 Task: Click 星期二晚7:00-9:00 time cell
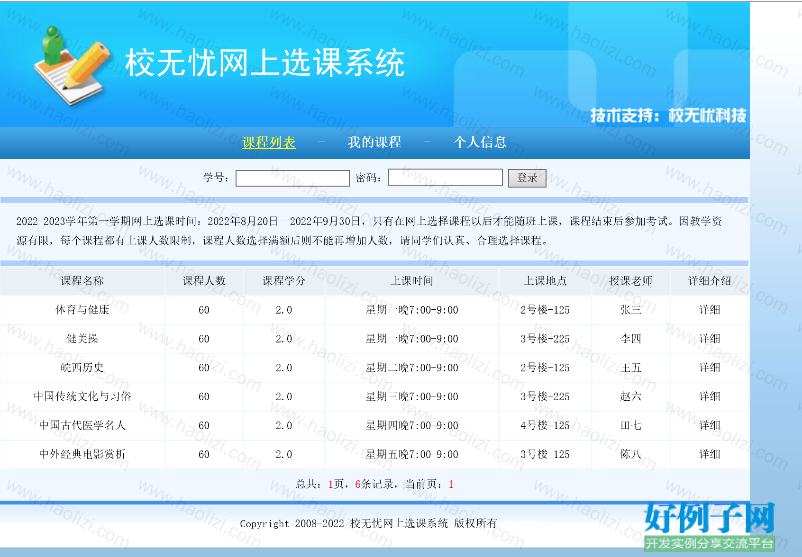click(x=412, y=368)
